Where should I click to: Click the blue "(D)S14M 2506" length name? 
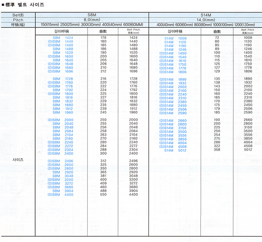[x=173, y=109]
